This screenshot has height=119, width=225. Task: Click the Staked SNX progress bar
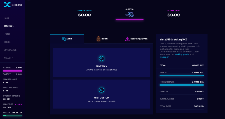(x=181, y=75)
